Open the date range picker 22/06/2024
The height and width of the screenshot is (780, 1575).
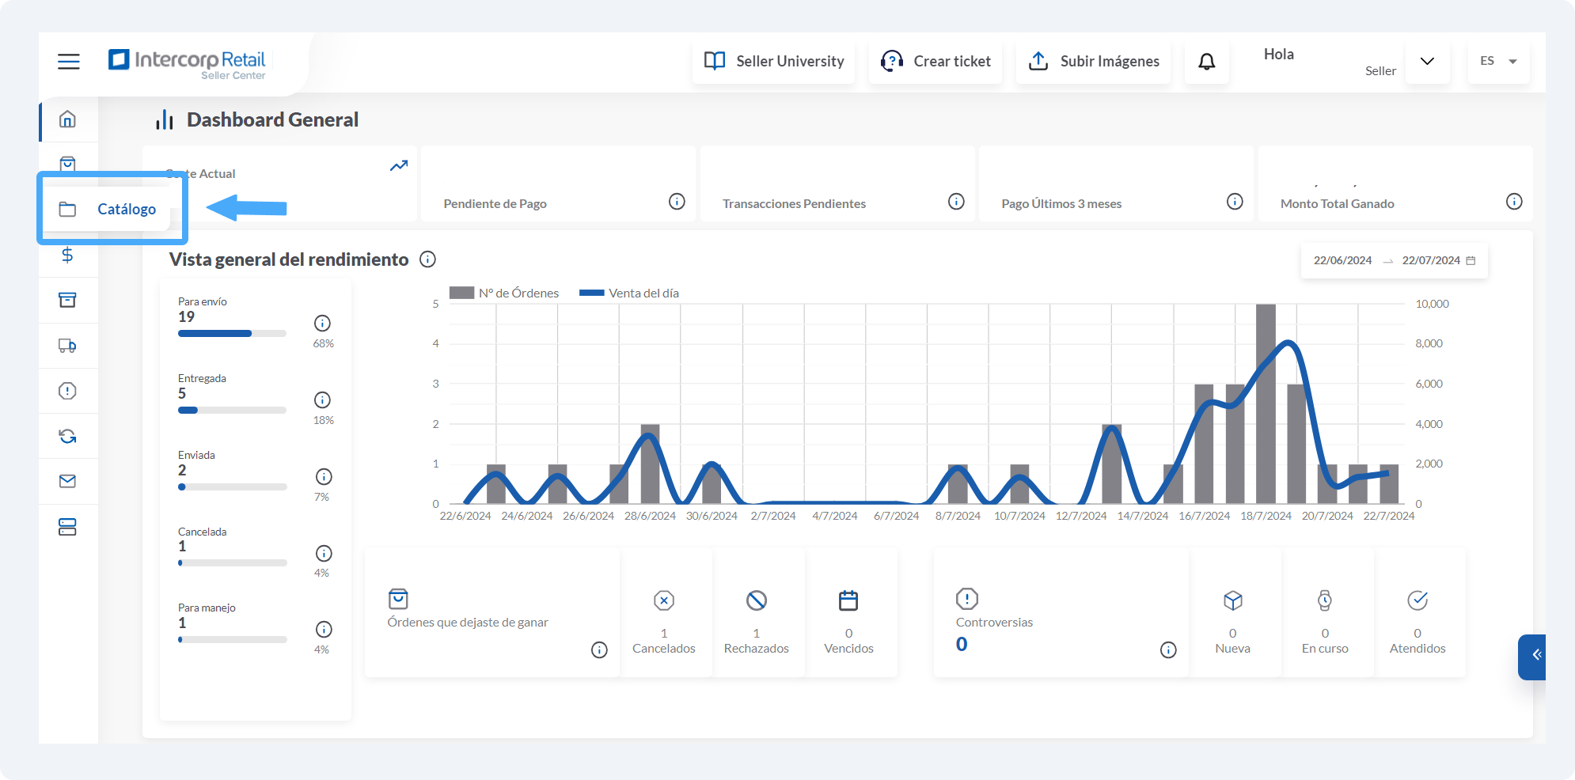pyautogui.click(x=1394, y=260)
